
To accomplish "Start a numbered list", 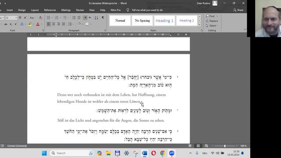I will point(57,18).
